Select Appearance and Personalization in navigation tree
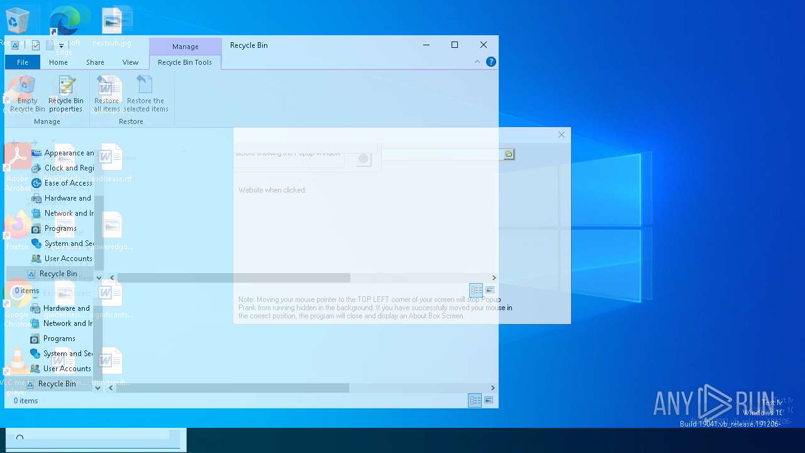 click(x=62, y=153)
